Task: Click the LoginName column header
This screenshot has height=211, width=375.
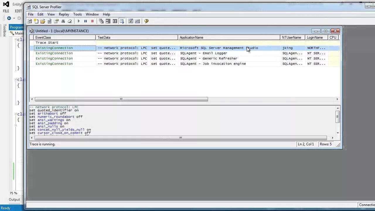Action: pyautogui.click(x=316, y=38)
